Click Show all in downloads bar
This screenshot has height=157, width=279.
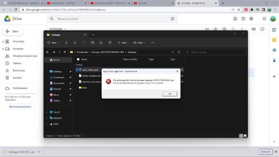click(x=265, y=152)
